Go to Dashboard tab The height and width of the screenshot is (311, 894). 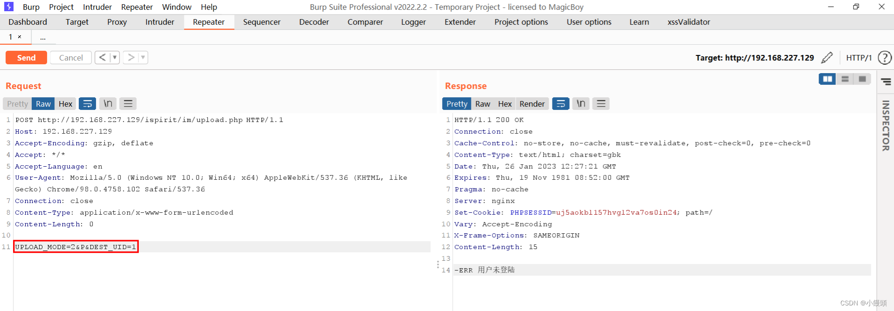[x=27, y=22]
